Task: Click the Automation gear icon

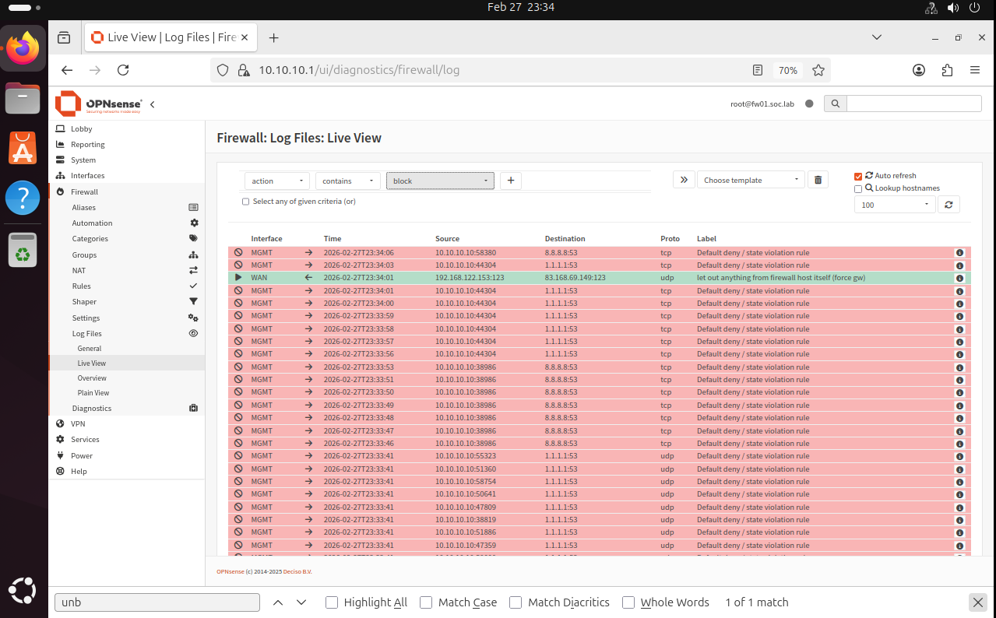Action: tap(194, 223)
